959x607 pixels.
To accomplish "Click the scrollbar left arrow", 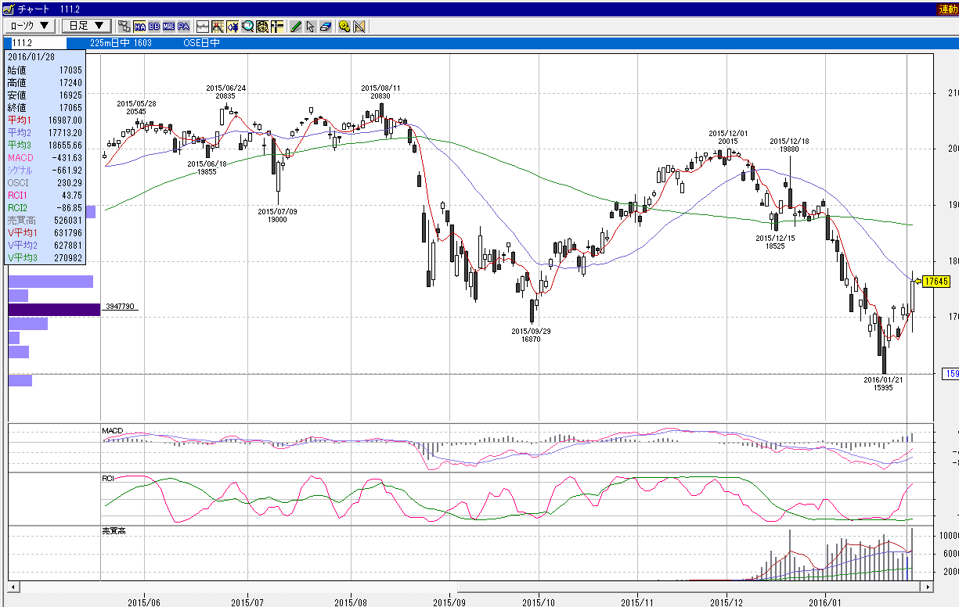I will point(13,586).
